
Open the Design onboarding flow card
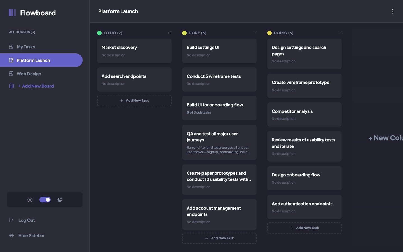click(x=304, y=178)
